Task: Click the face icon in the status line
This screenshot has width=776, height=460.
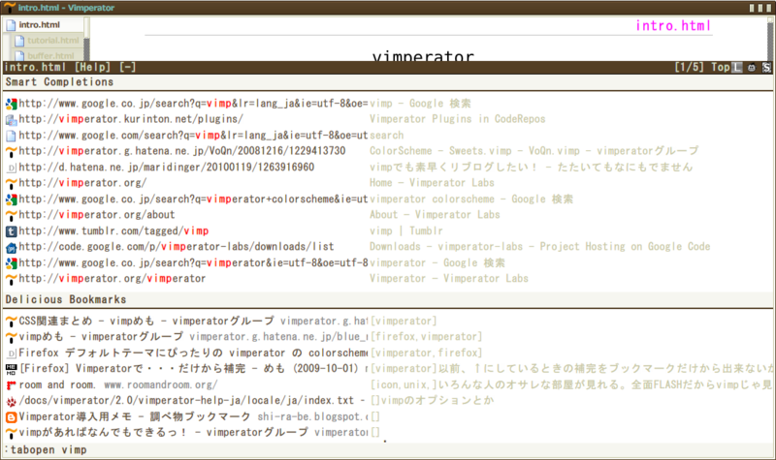Action: (x=752, y=68)
